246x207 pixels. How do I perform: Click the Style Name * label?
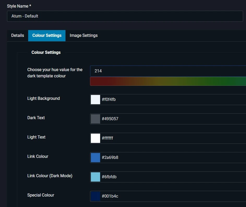coord(19,6)
